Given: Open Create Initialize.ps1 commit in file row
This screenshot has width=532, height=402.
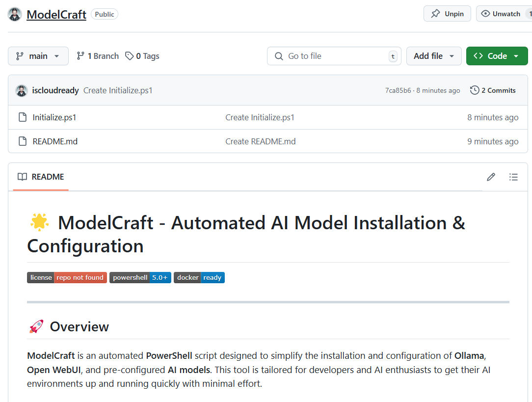Looking at the screenshot, I should [x=260, y=117].
